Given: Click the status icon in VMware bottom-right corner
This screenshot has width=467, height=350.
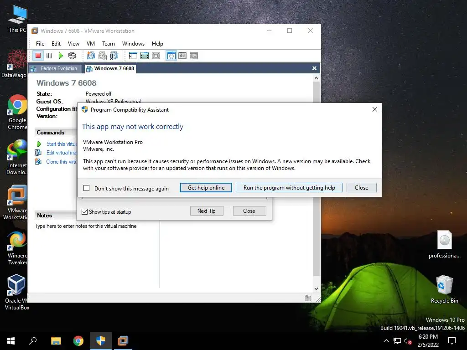Looking at the screenshot, I should point(308,298).
